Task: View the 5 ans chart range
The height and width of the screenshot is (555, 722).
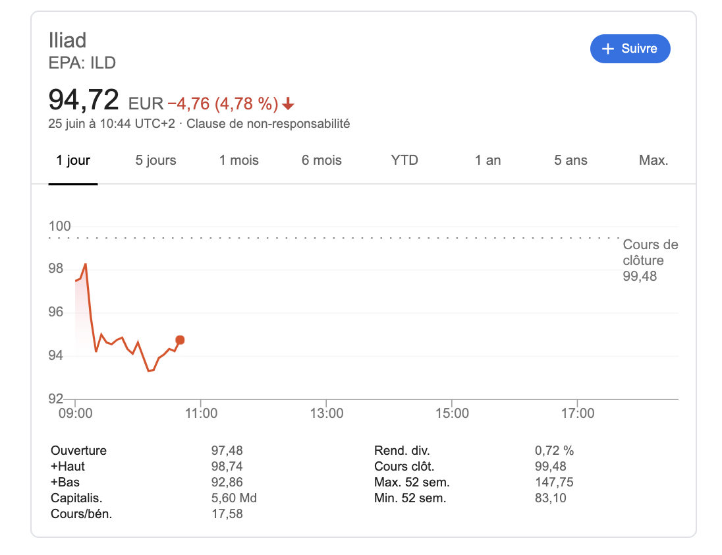Action: [570, 160]
